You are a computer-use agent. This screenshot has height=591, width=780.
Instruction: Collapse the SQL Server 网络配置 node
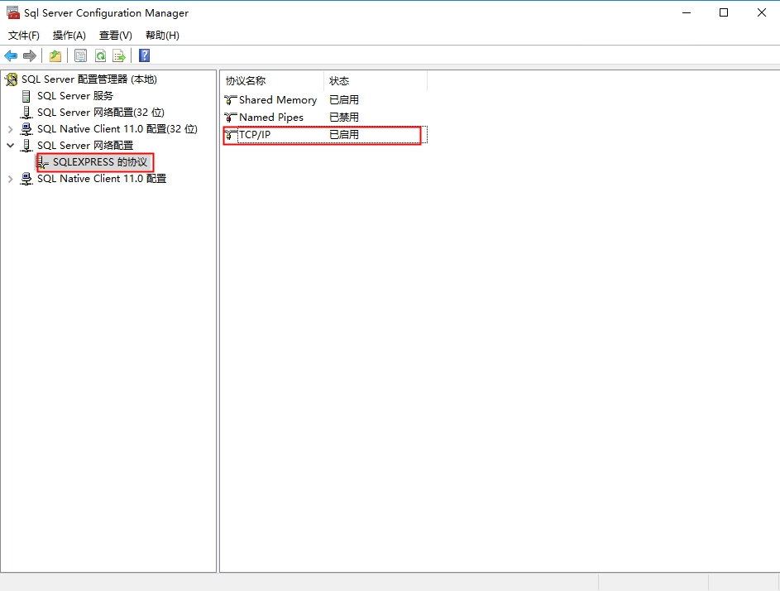click(x=11, y=146)
